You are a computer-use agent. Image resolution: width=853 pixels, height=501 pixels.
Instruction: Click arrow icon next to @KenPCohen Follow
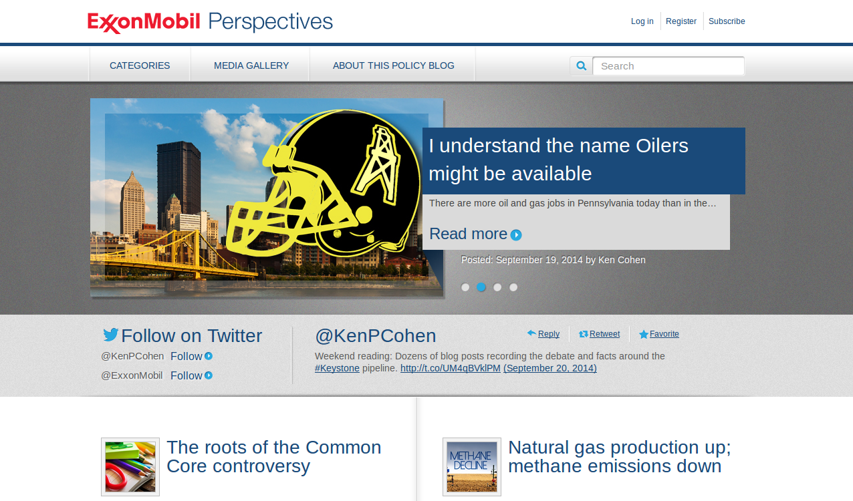(209, 356)
